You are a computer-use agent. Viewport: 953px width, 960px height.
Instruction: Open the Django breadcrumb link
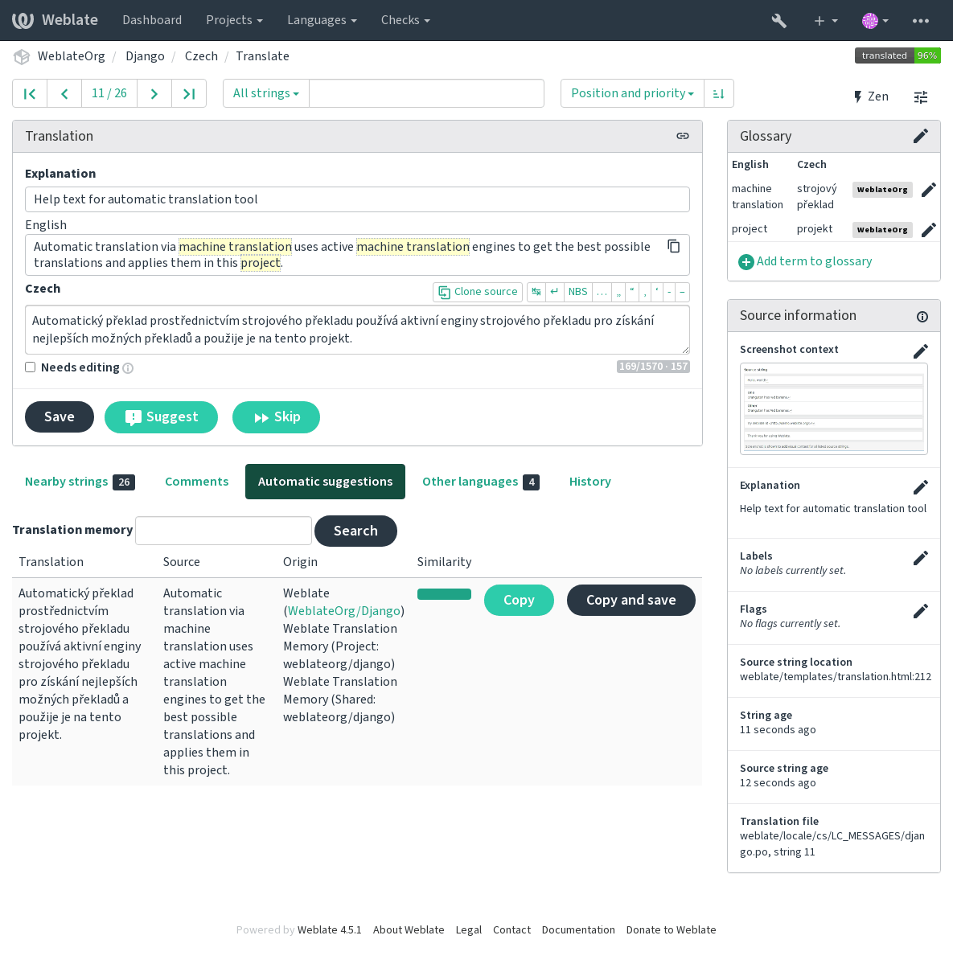(145, 56)
